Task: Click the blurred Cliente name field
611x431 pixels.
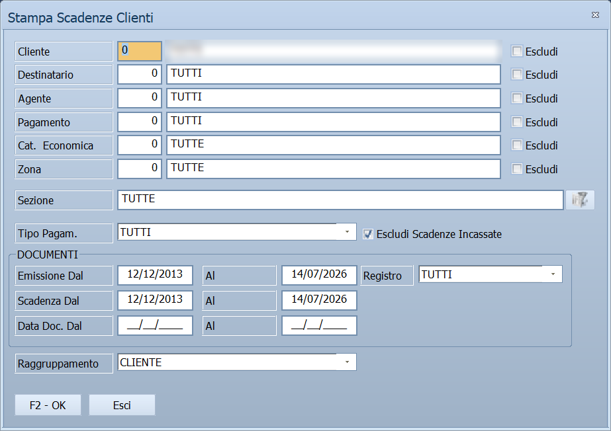Action: click(334, 51)
